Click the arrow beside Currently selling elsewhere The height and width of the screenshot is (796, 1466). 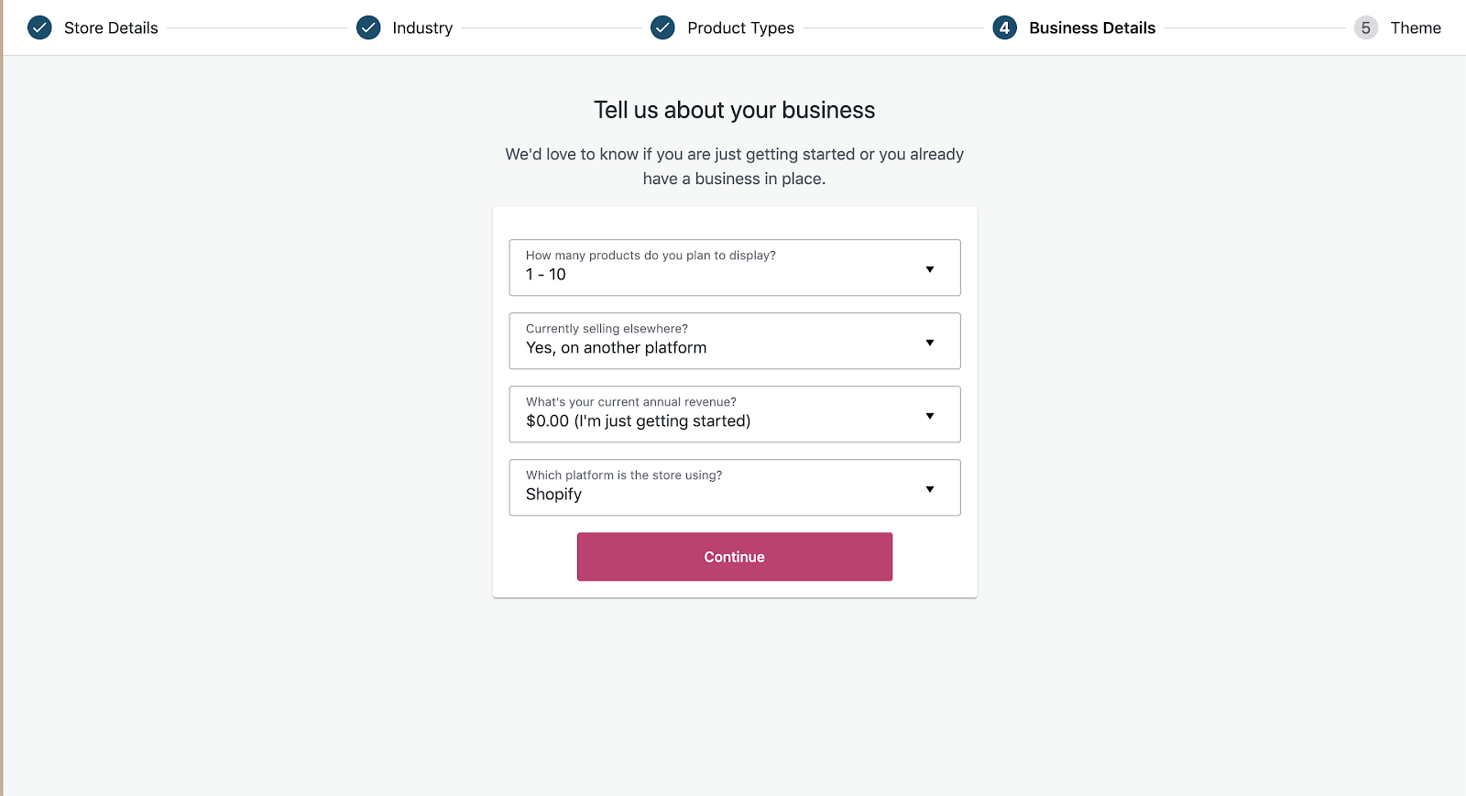(929, 343)
